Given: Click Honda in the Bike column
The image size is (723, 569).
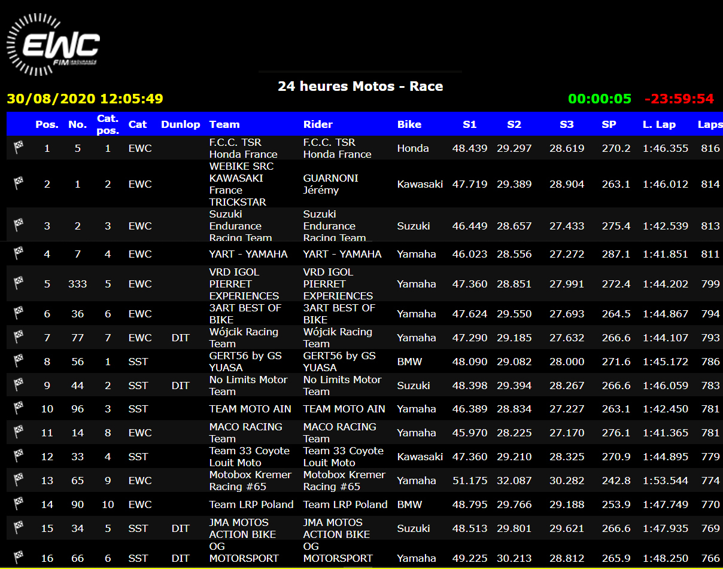Looking at the screenshot, I should [x=413, y=148].
